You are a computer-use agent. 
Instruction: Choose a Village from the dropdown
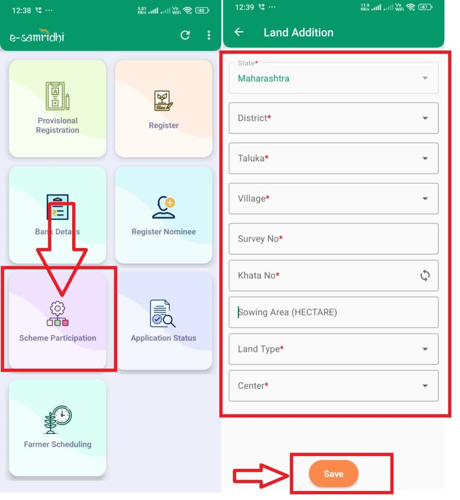tap(333, 199)
